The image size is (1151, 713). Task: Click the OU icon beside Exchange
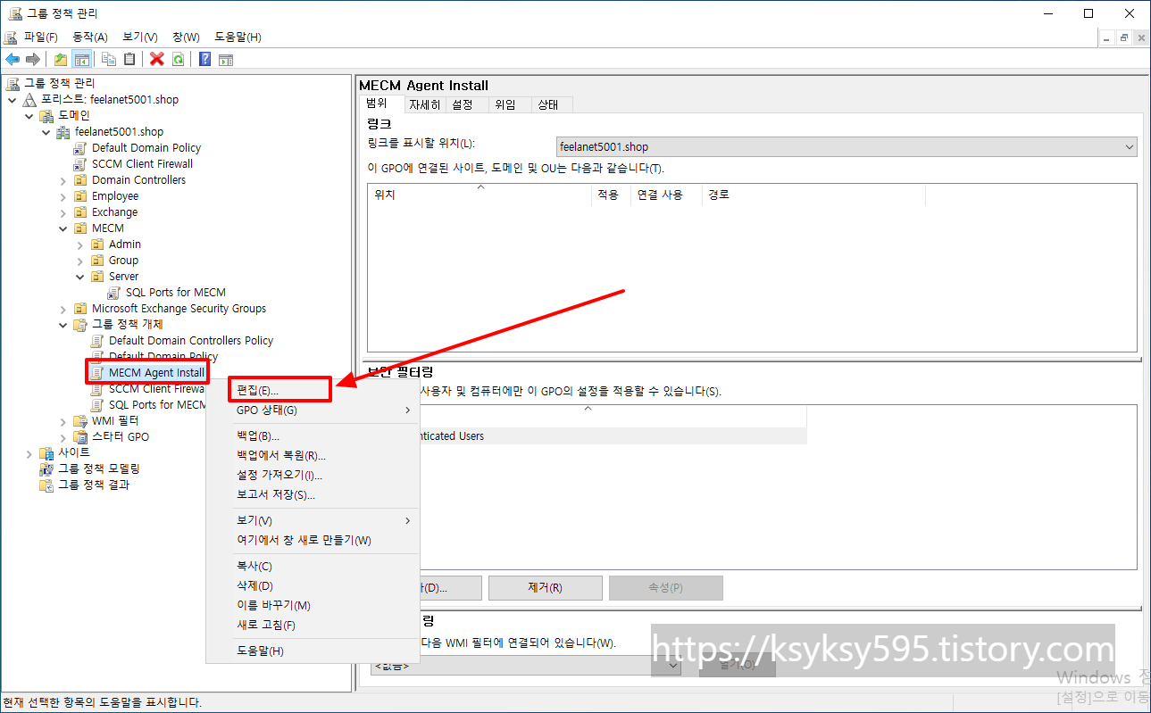[81, 212]
